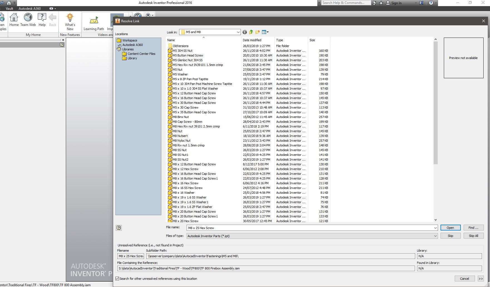This screenshot has width=490, height=287.
Task: Select the M8 Binx Nut part icon
Action: pos(170,117)
